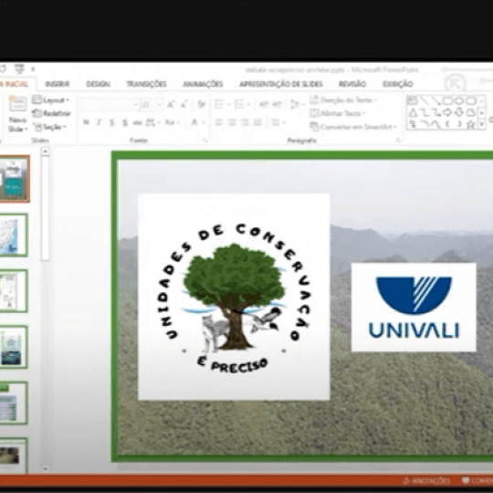Center paragraph text
This screenshot has width=493, height=493.
click(232, 122)
